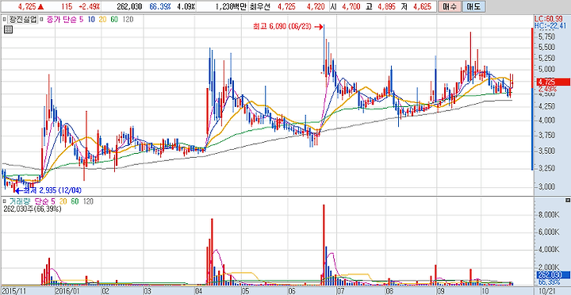Click the low price 4,625 value
Screen dimensions: 571x295
[x=423, y=6]
